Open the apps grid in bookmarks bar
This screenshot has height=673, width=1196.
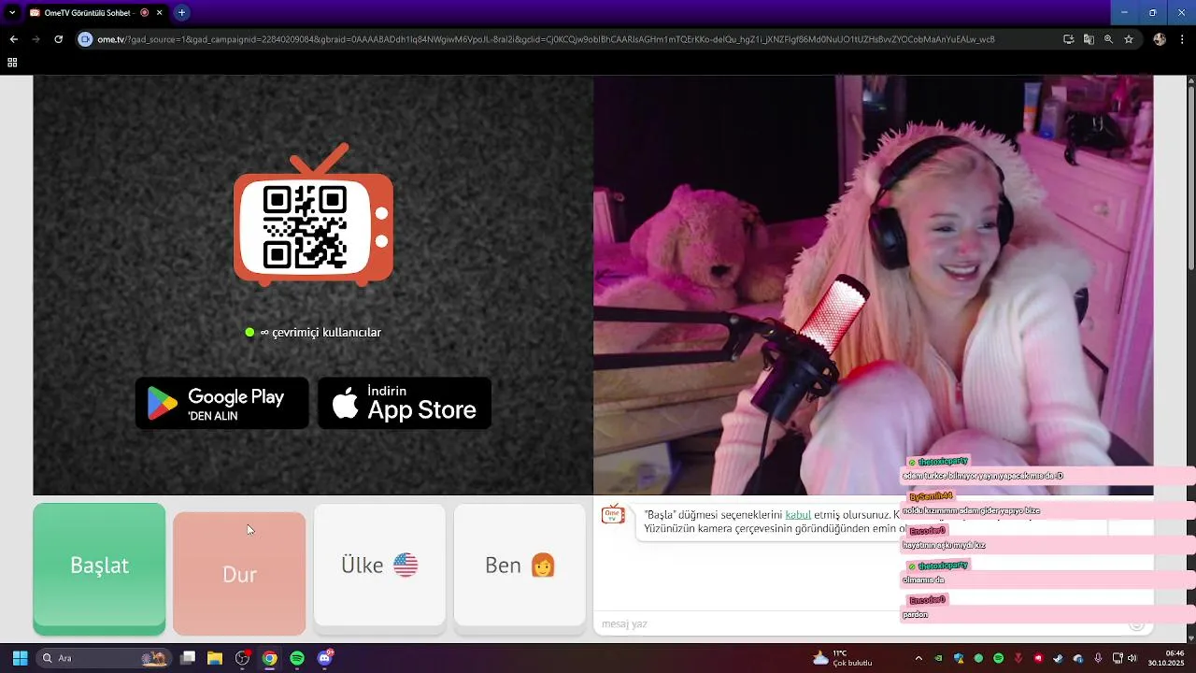pyautogui.click(x=12, y=63)
